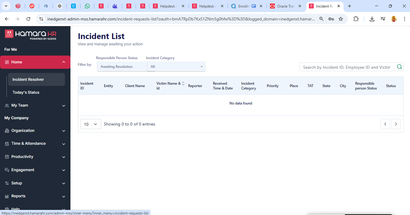Go back using browser back arrow

(x=7, y=19)
